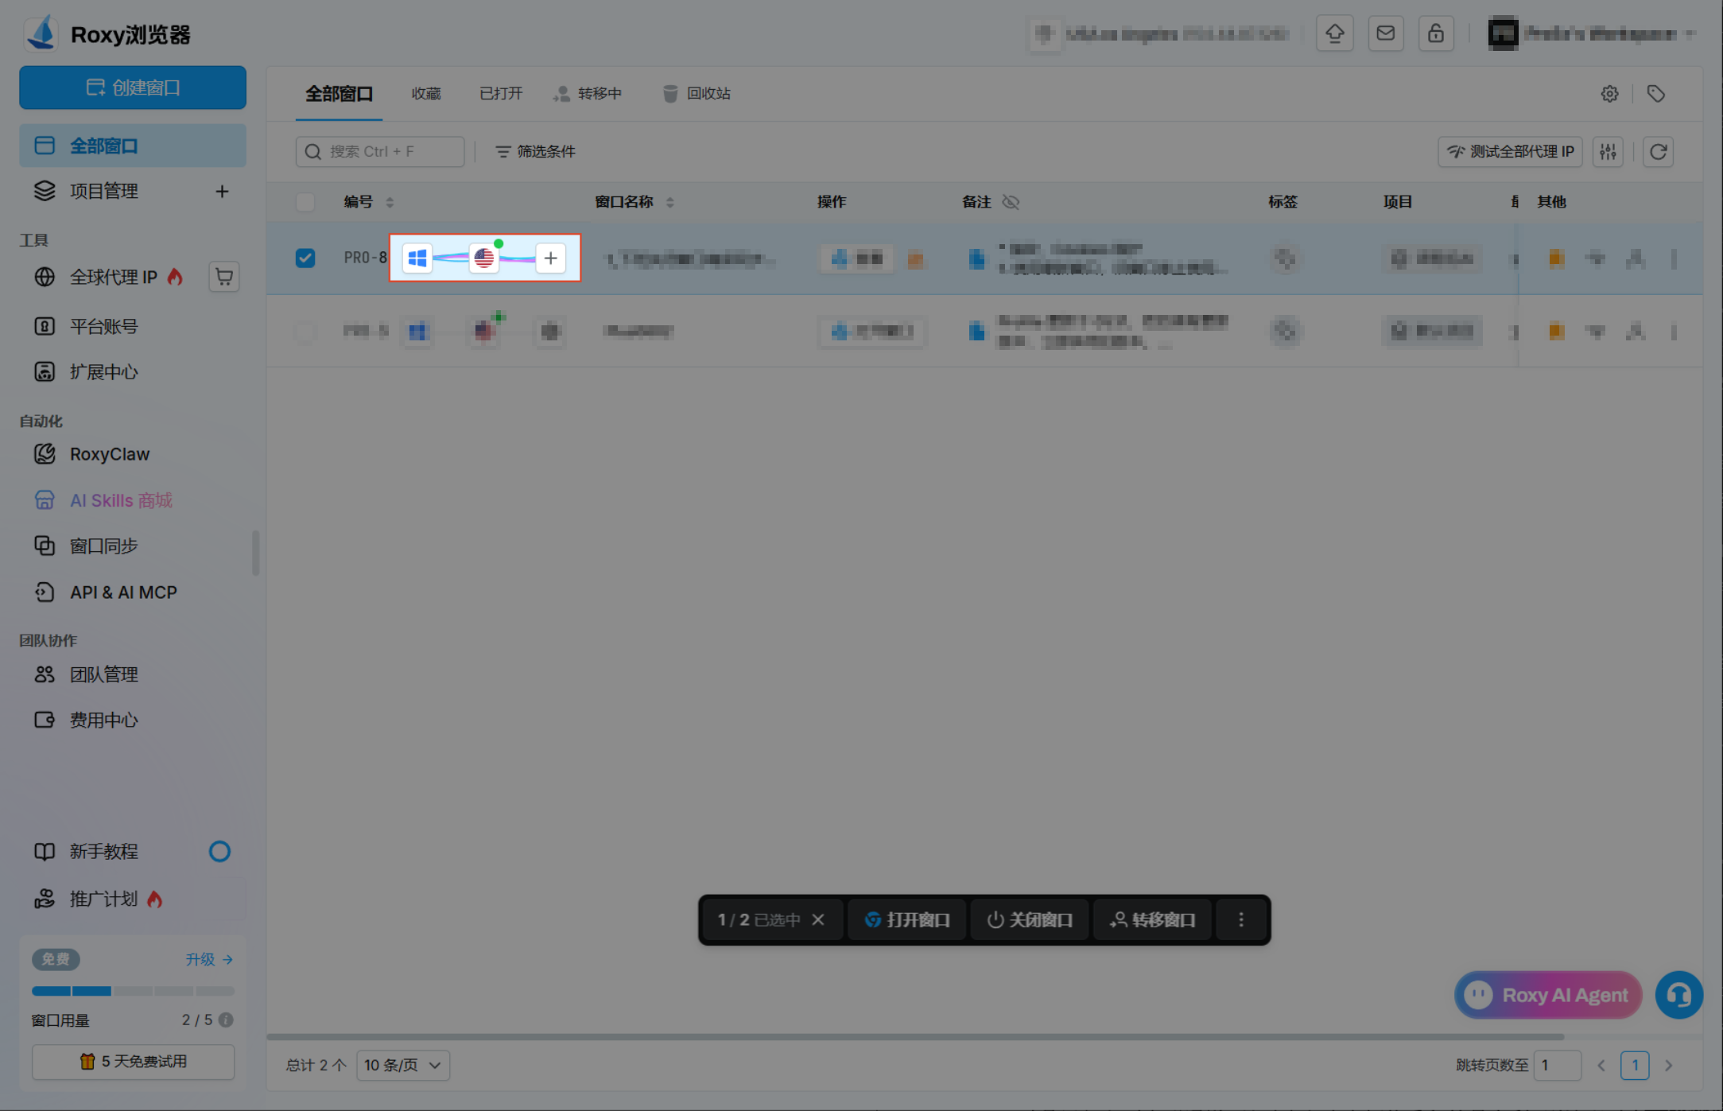Open the mail envelope icon in header
1723x1111 pixels.
pos(1386,33)
